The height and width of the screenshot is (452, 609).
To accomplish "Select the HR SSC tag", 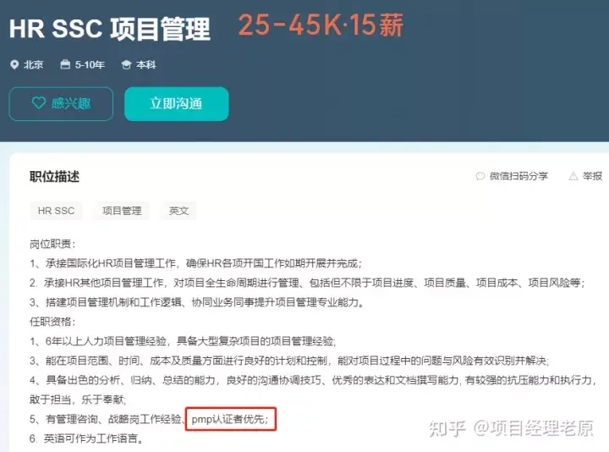I will (x=57, y=211).
